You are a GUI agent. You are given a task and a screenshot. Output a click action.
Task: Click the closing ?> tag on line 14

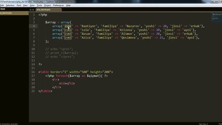[40, 64]
